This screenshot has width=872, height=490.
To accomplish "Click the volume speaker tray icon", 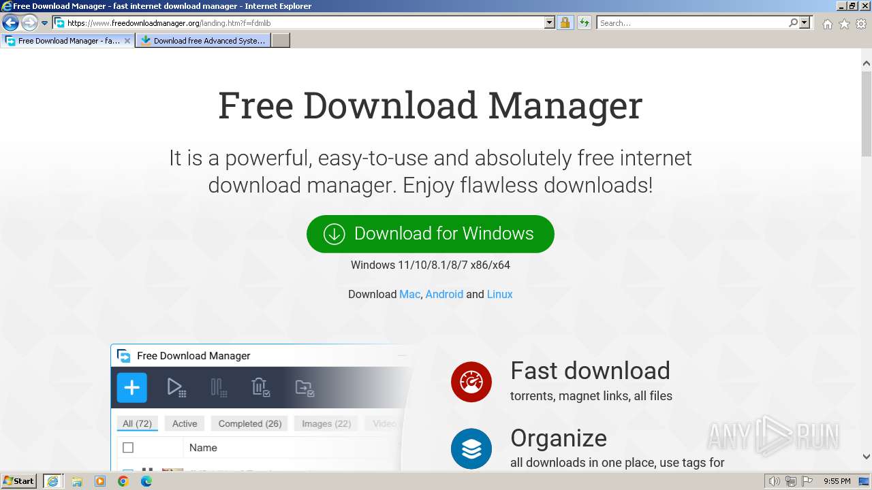I will click(x=775, y=481).
